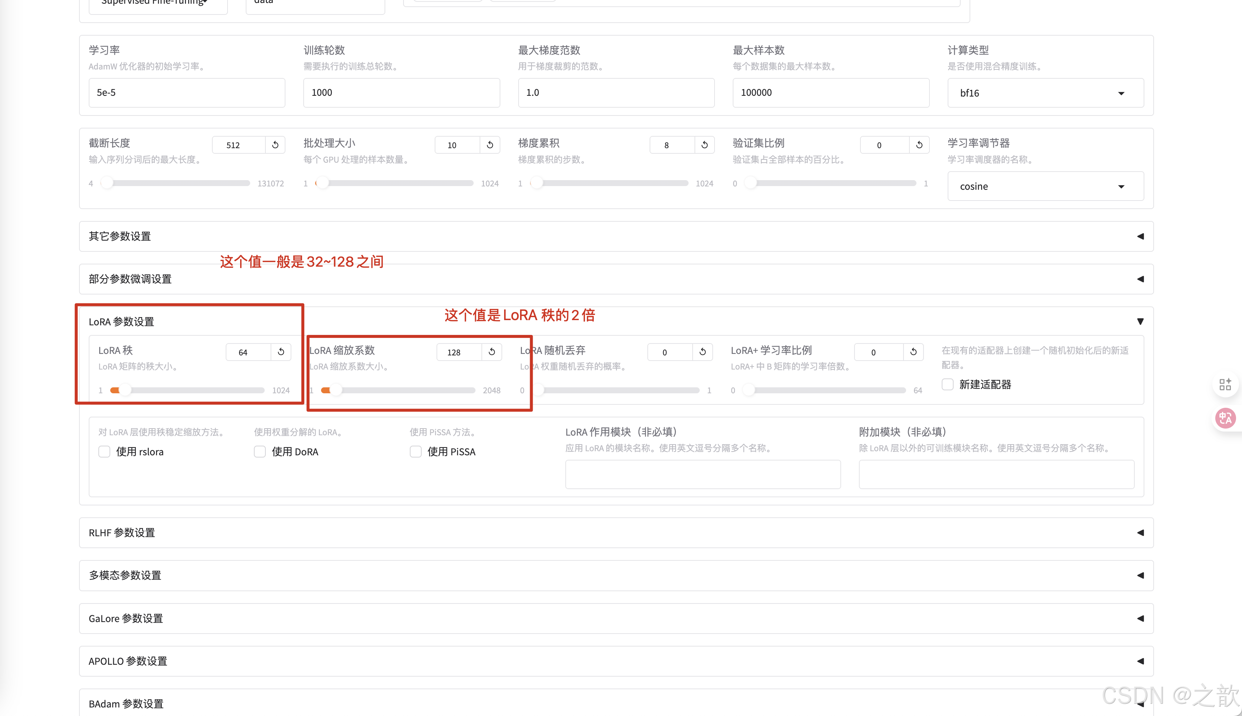Reset the 验证集比例 value with its reset icon
This screenshot has width=1242, height=716.
(919, 145)
